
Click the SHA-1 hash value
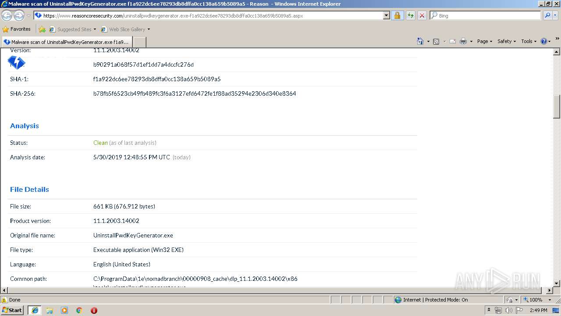click(157, 79)
